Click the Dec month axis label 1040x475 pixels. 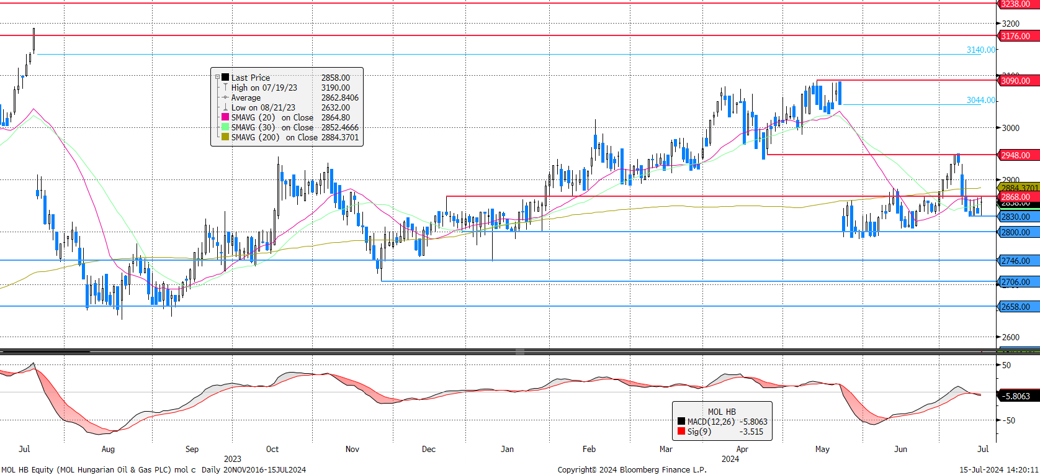pyautogui.click(x=429, y=449)
